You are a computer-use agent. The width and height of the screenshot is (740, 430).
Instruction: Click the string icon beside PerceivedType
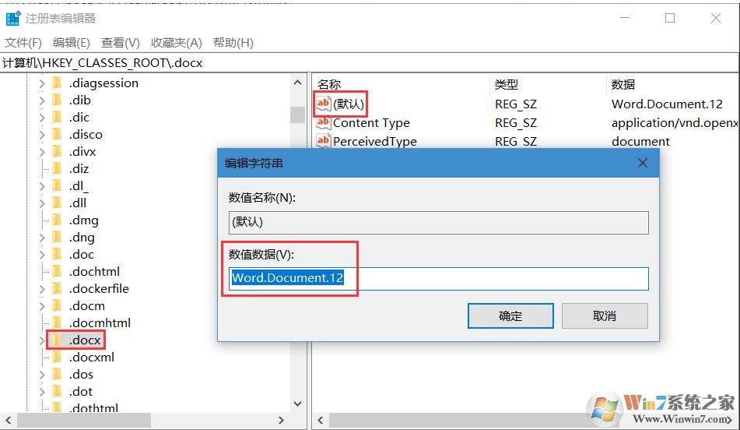click(x=323, y=141)
